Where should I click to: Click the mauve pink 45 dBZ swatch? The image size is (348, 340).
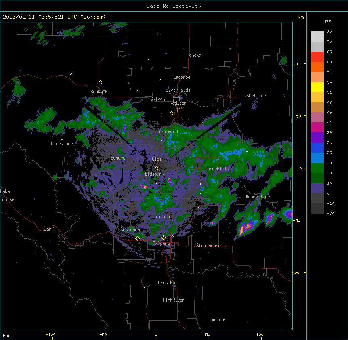(317, 117)
